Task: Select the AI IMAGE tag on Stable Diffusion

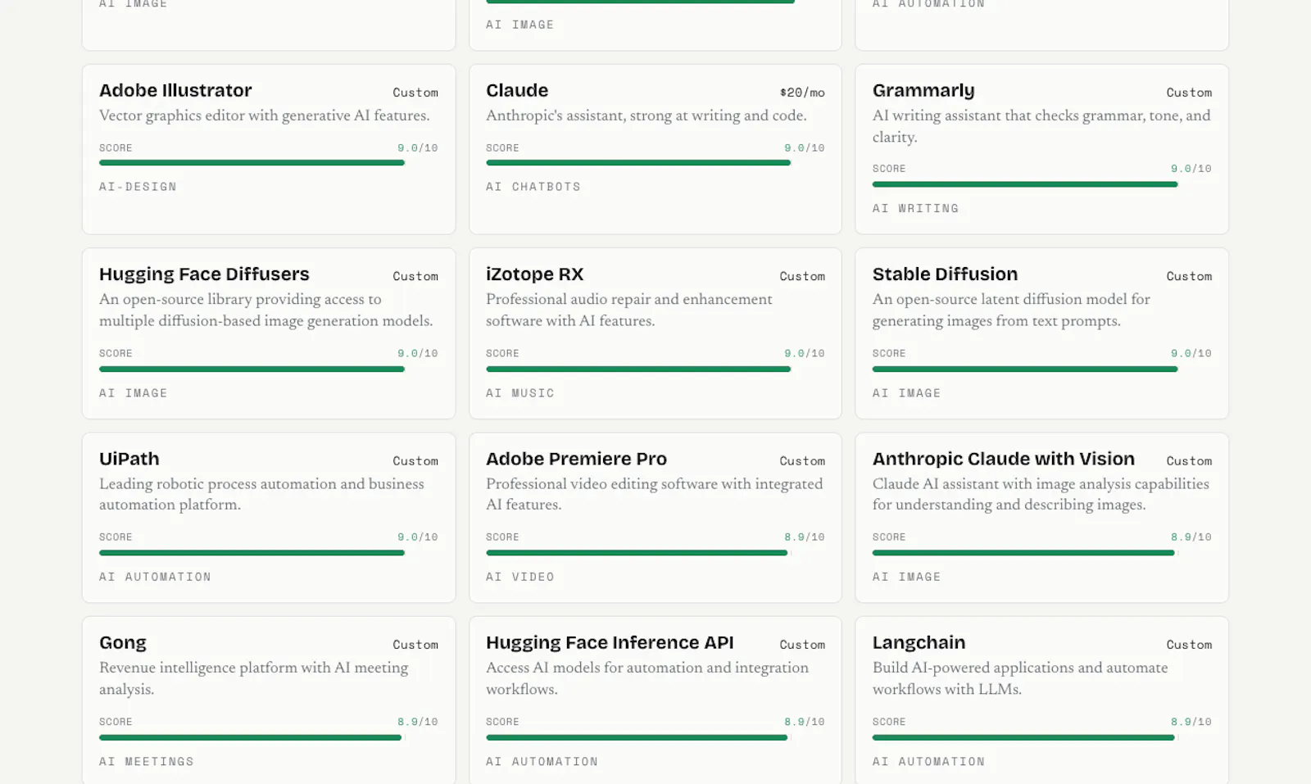Action: pos(906,393)
